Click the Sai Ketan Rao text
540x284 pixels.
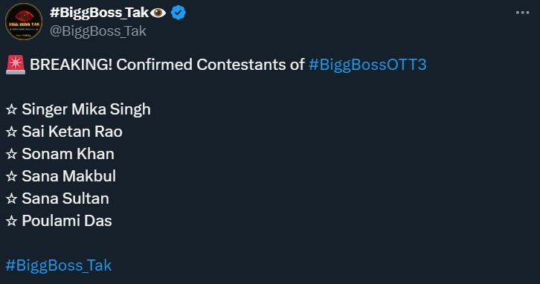[x=72, y=132]
